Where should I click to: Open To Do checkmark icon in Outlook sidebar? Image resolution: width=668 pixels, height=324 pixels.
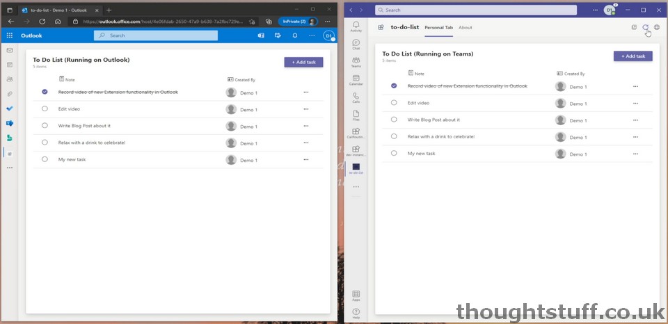[9, 108]
